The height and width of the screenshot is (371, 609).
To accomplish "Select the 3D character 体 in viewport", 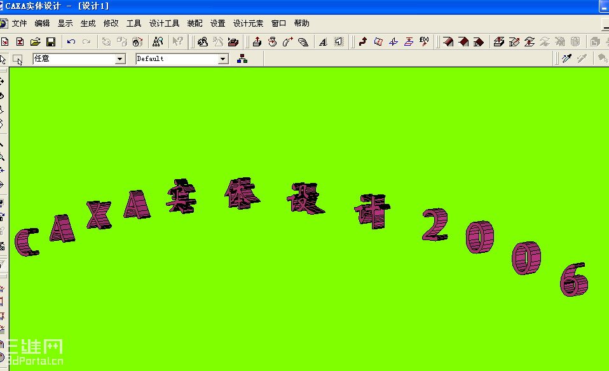I will 242,193.
